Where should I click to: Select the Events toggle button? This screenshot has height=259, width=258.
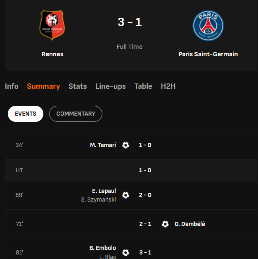pyautogui.click(x=26, y=114)
